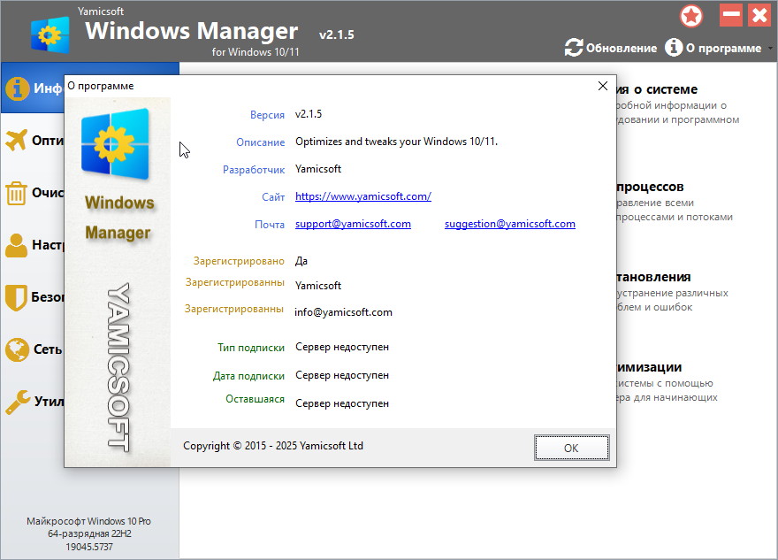This screenshot has height=560, width=778.
Task: Click the Windows Manager gear logo in header
Action: point(50,35)
